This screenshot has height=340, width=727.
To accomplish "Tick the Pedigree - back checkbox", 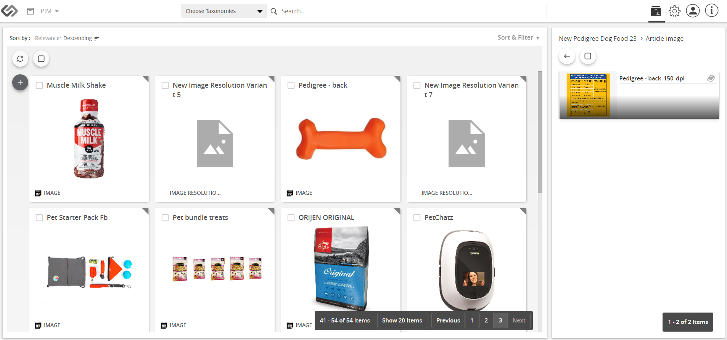I will pyautogui.click(x=291, y=85).
